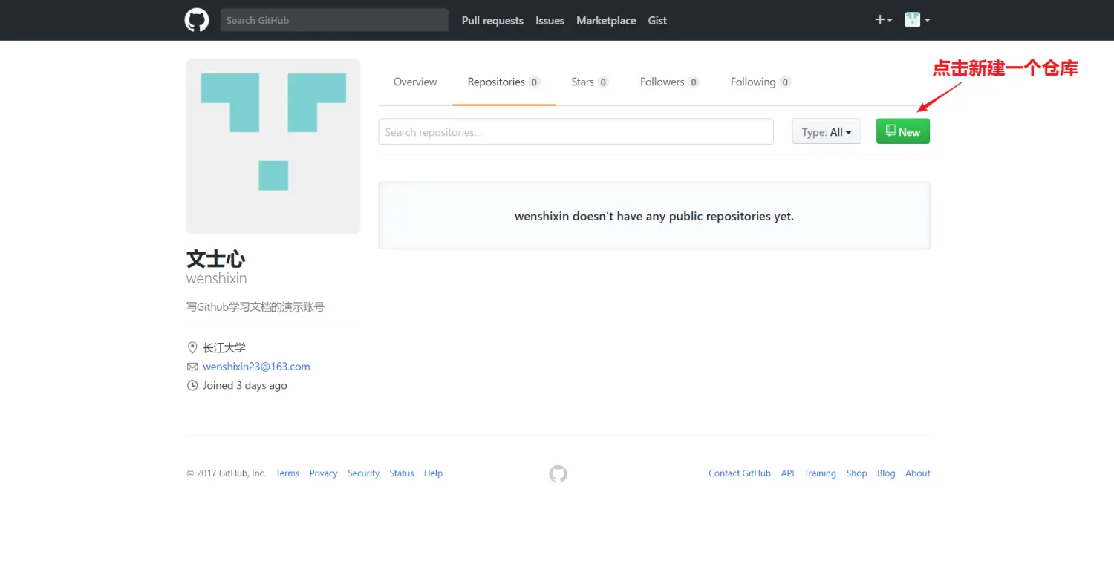
Task: Create a repository with the green New button
Action: (903, 131)
